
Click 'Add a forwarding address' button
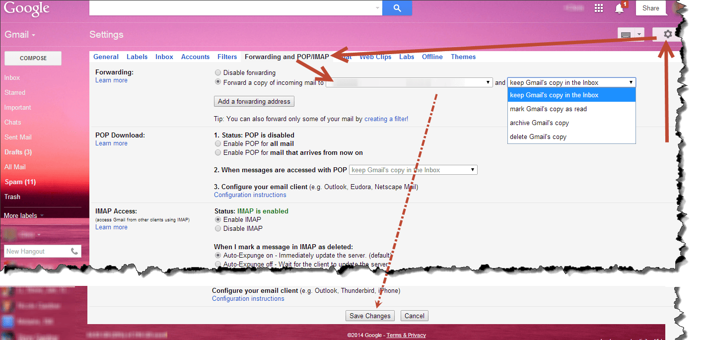click(x=254, y=102)
